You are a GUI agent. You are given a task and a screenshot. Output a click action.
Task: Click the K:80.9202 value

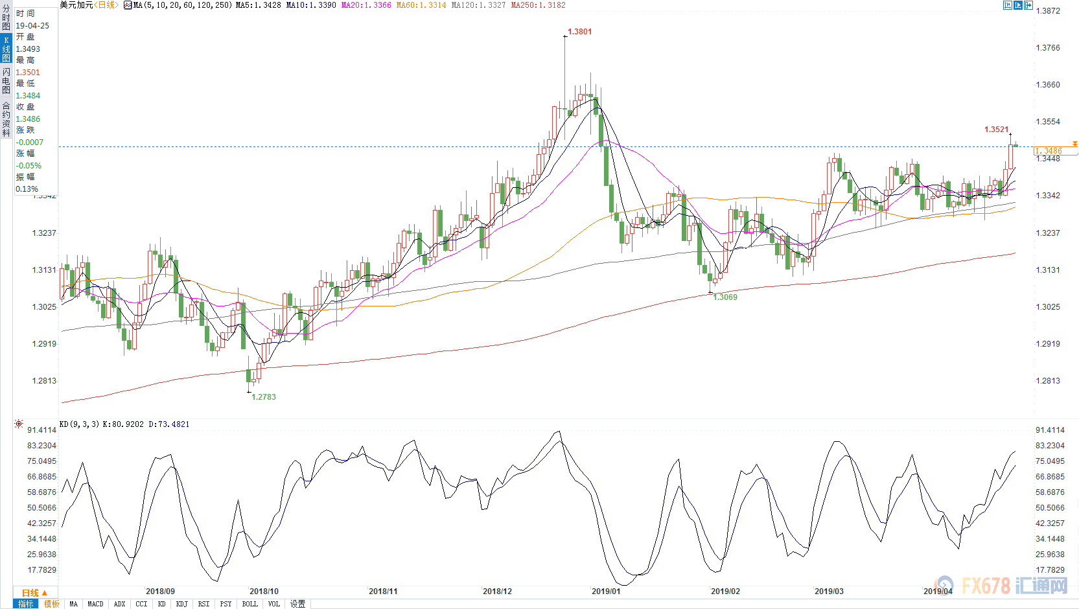coord(123,424)
